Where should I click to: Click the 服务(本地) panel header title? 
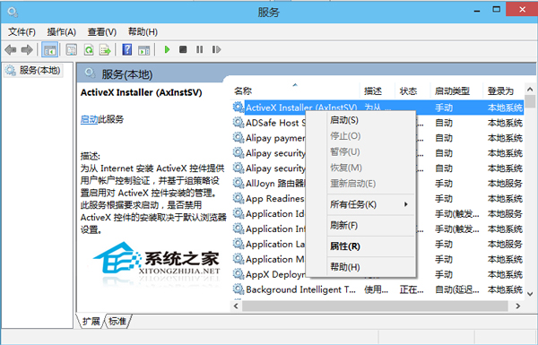pos(127,74)
